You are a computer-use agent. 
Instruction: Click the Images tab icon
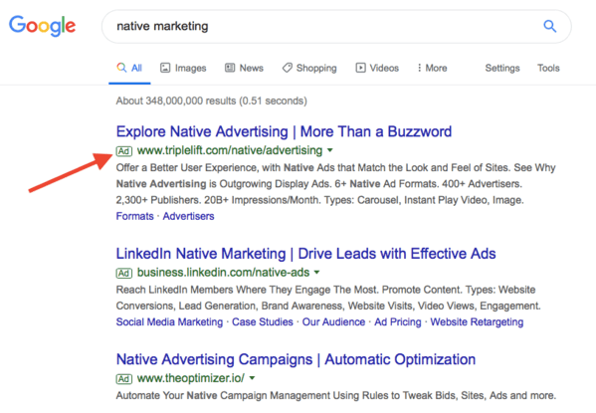(x=165, y=68)
